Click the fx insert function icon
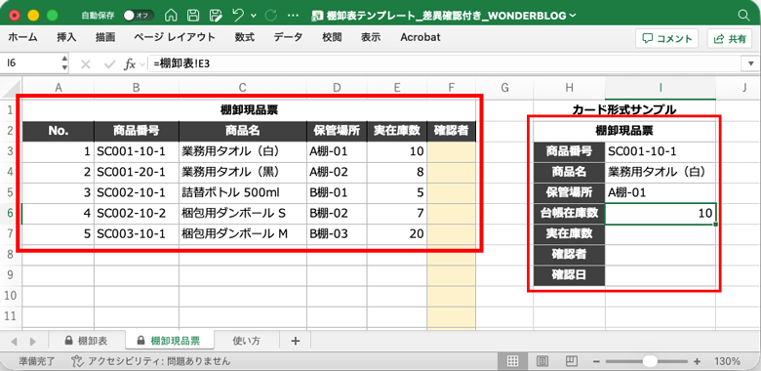Image resolution: width=761 pixels, height=371 pixels. point(130,64)
